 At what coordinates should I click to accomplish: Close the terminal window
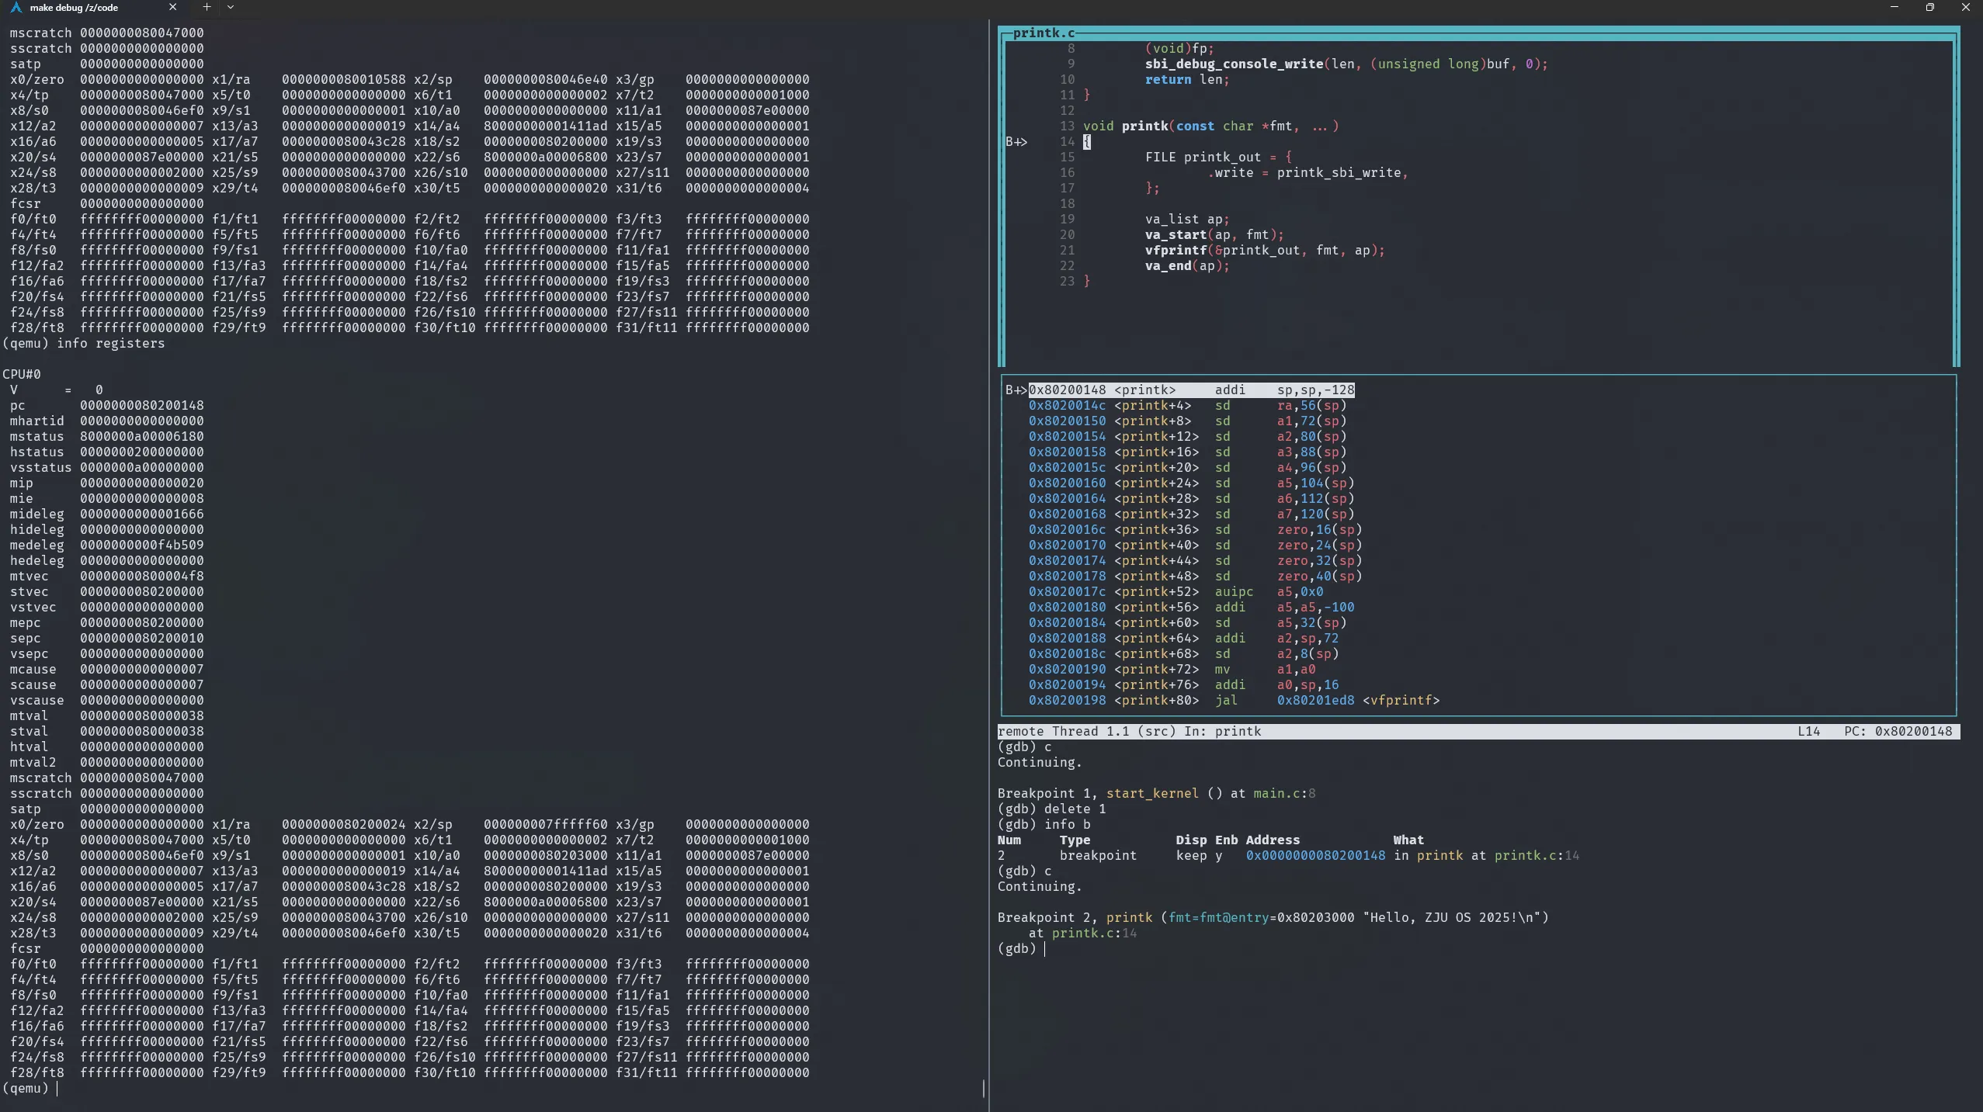click(1965, 7)
